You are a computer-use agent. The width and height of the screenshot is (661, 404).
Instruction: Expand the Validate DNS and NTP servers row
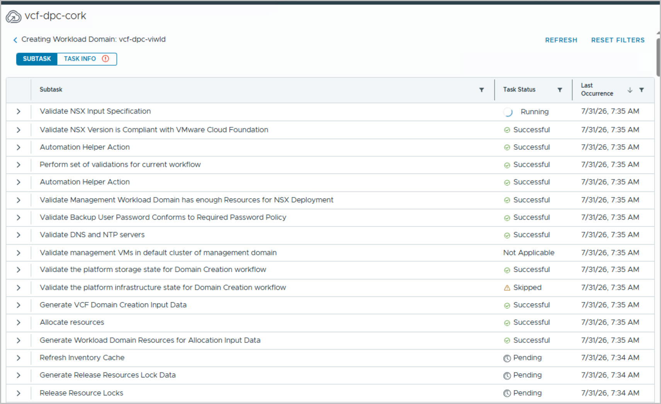click(x=19, y=235)
